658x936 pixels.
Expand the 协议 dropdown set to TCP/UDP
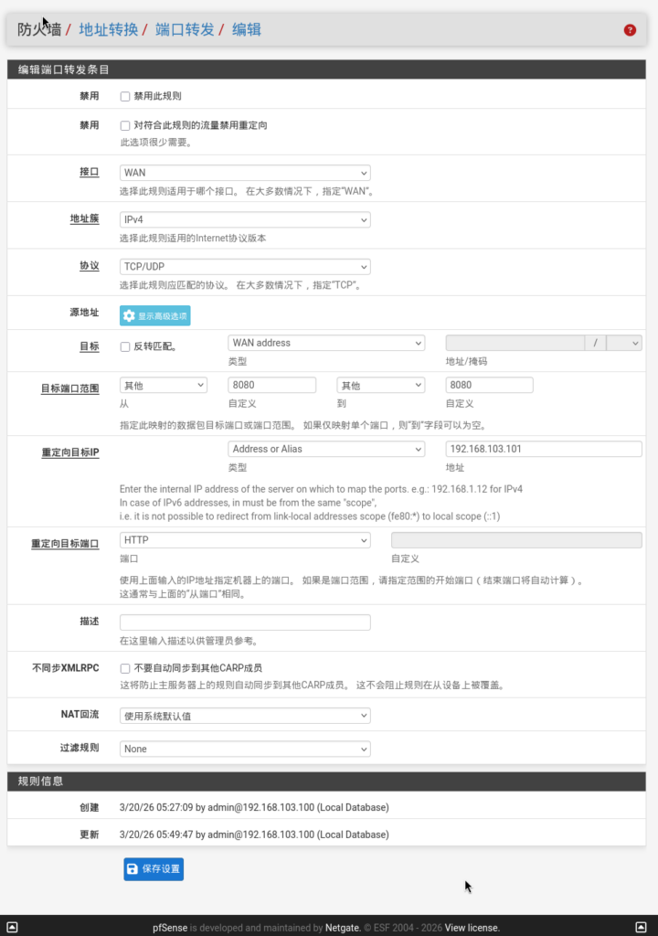(x=245, y=267)
